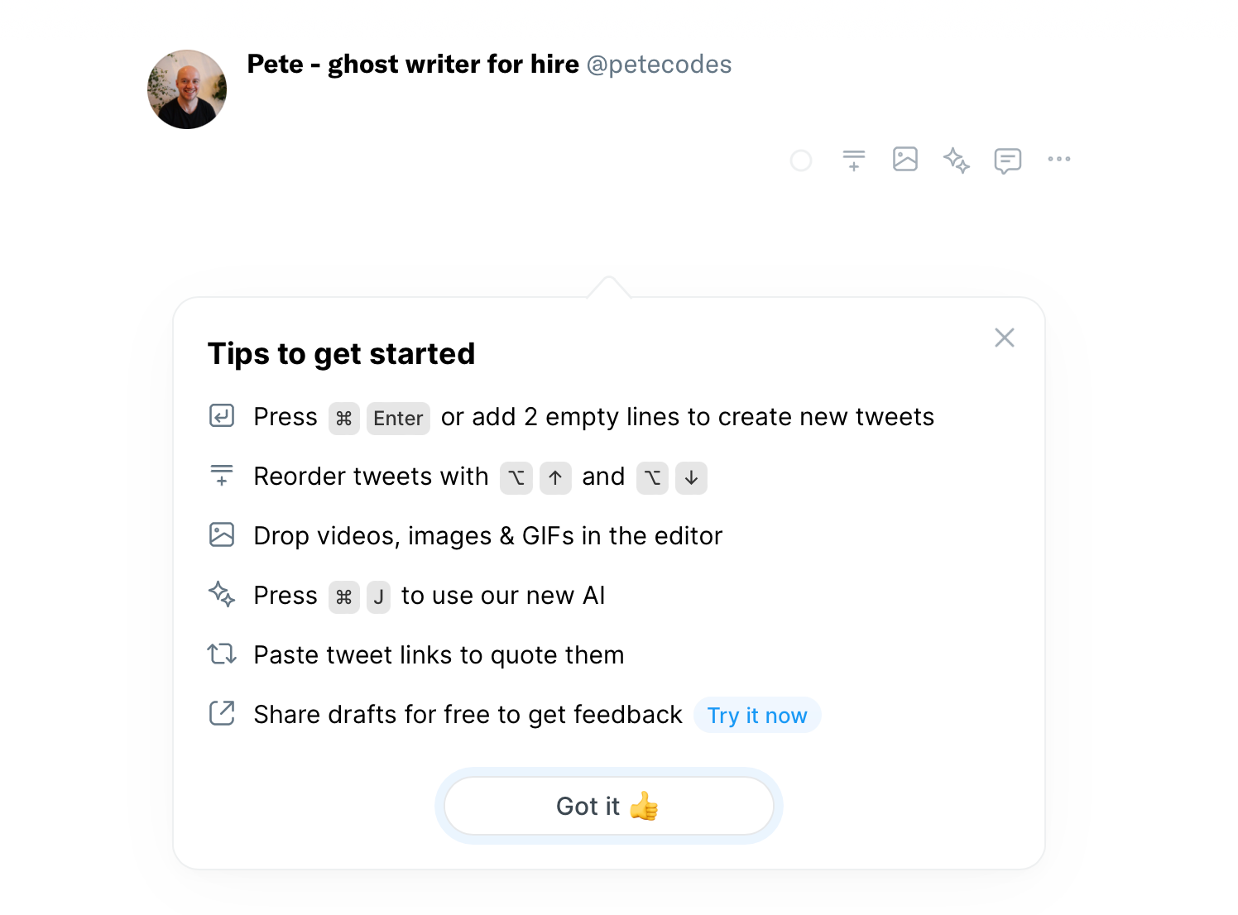Click the image icon beside Drop videos tip
Viewport: 1238px width, 915px height.
[222, 534]
